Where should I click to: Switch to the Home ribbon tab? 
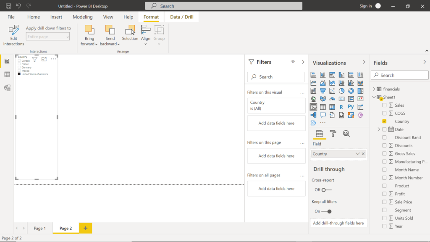pos(33,17)
